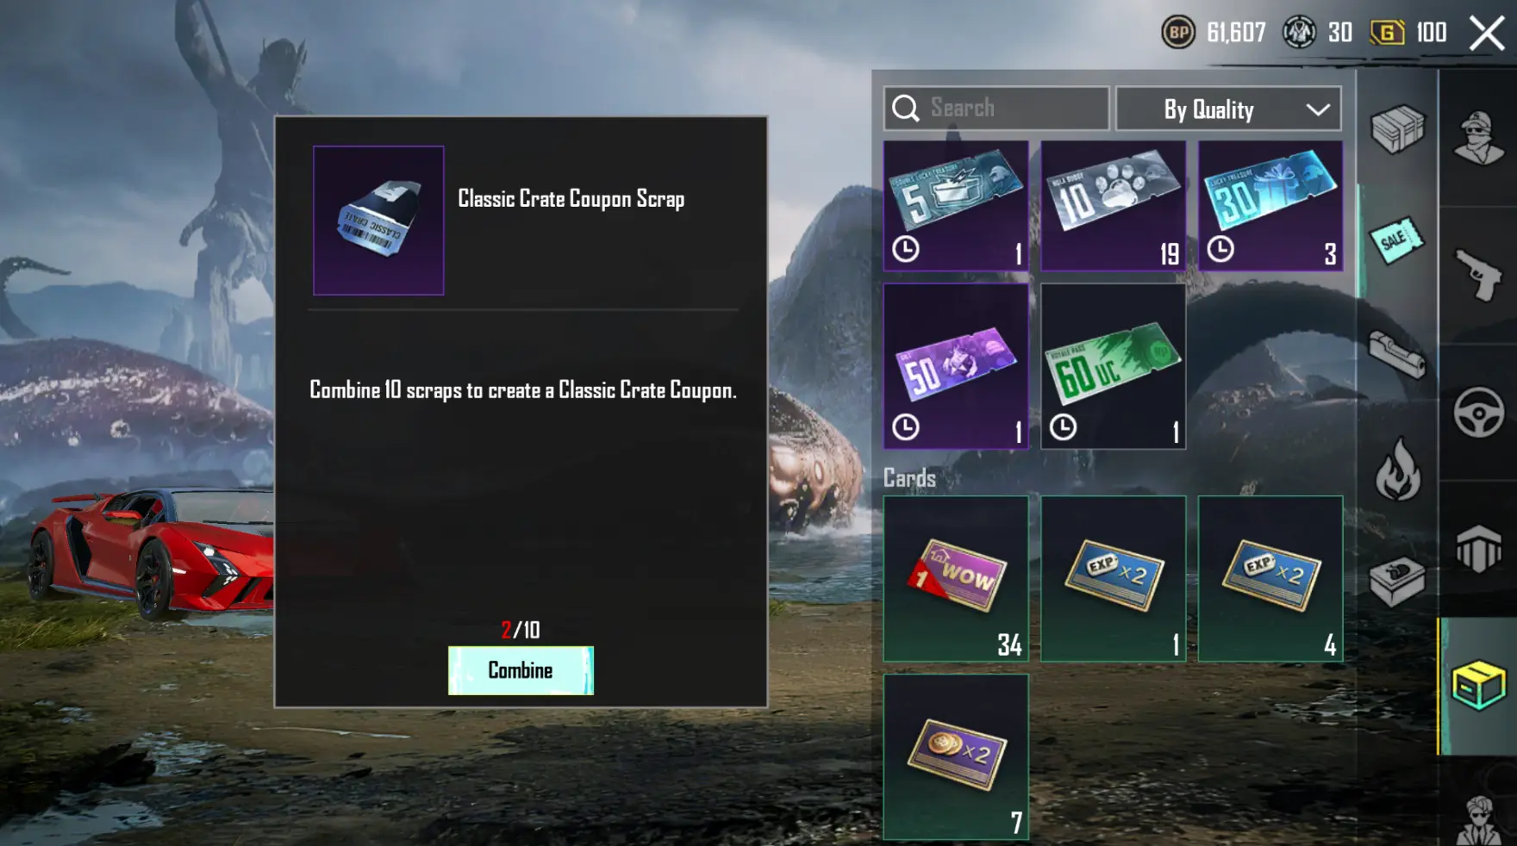Open the character outfit category icon
Image resolution: width=1517 pixels, height=846 pixels.
click(1478, 136)
